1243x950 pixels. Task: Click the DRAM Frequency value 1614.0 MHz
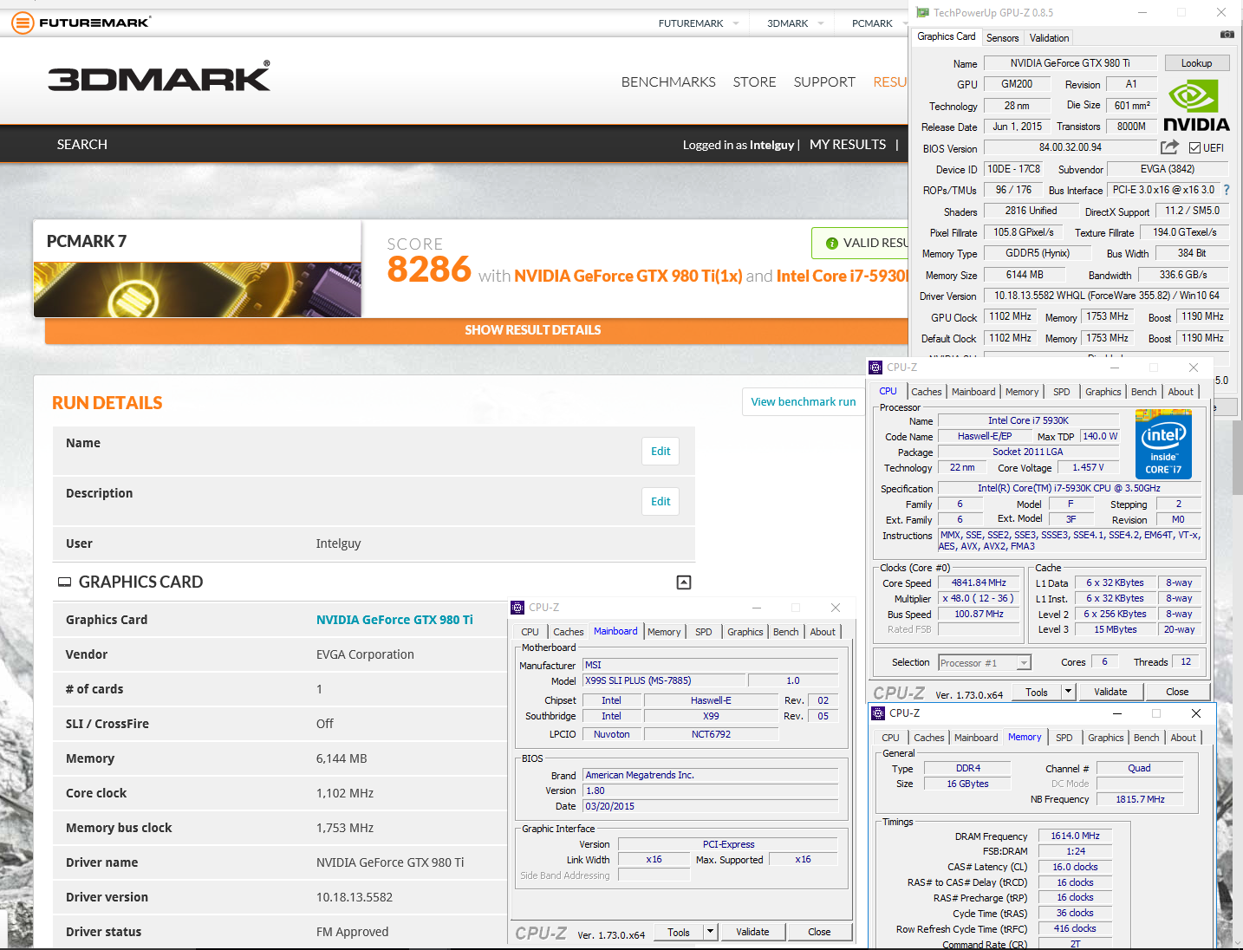(1075, 836)
